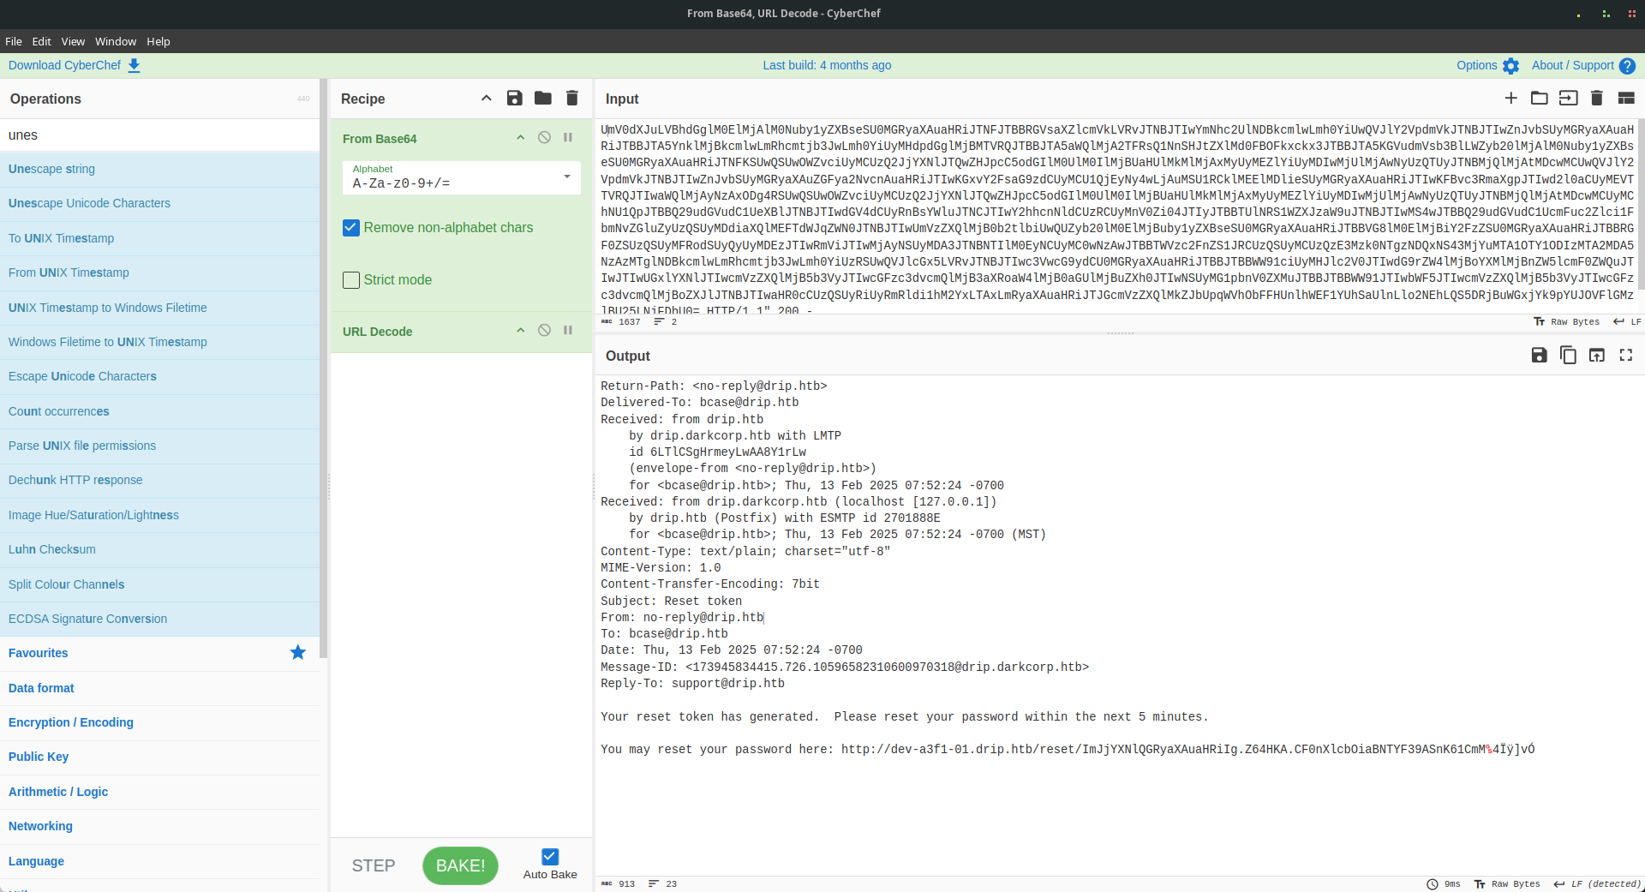The image size is (1645, 892).
Task: Load a recipe via the folder icon
Action: pyautogui.click(x=543, y=99)
